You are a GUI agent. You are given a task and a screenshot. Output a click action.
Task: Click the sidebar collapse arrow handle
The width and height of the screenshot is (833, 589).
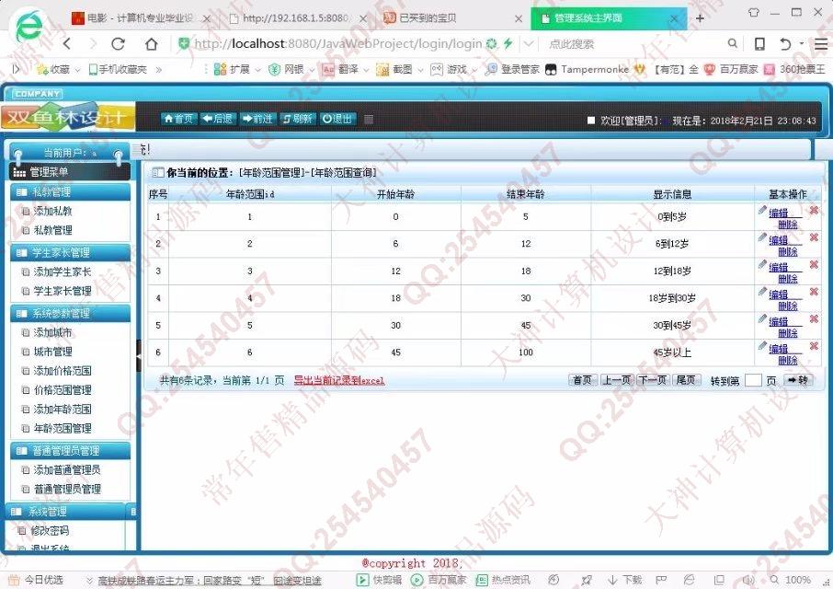(x=139, y=355)
